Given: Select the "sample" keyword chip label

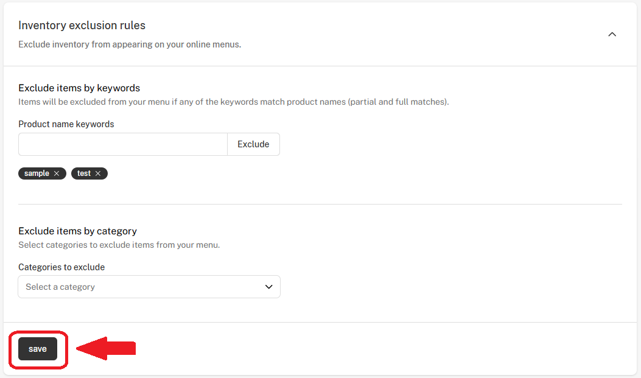Looking at the screenshot, I should [x=37, y=173].
